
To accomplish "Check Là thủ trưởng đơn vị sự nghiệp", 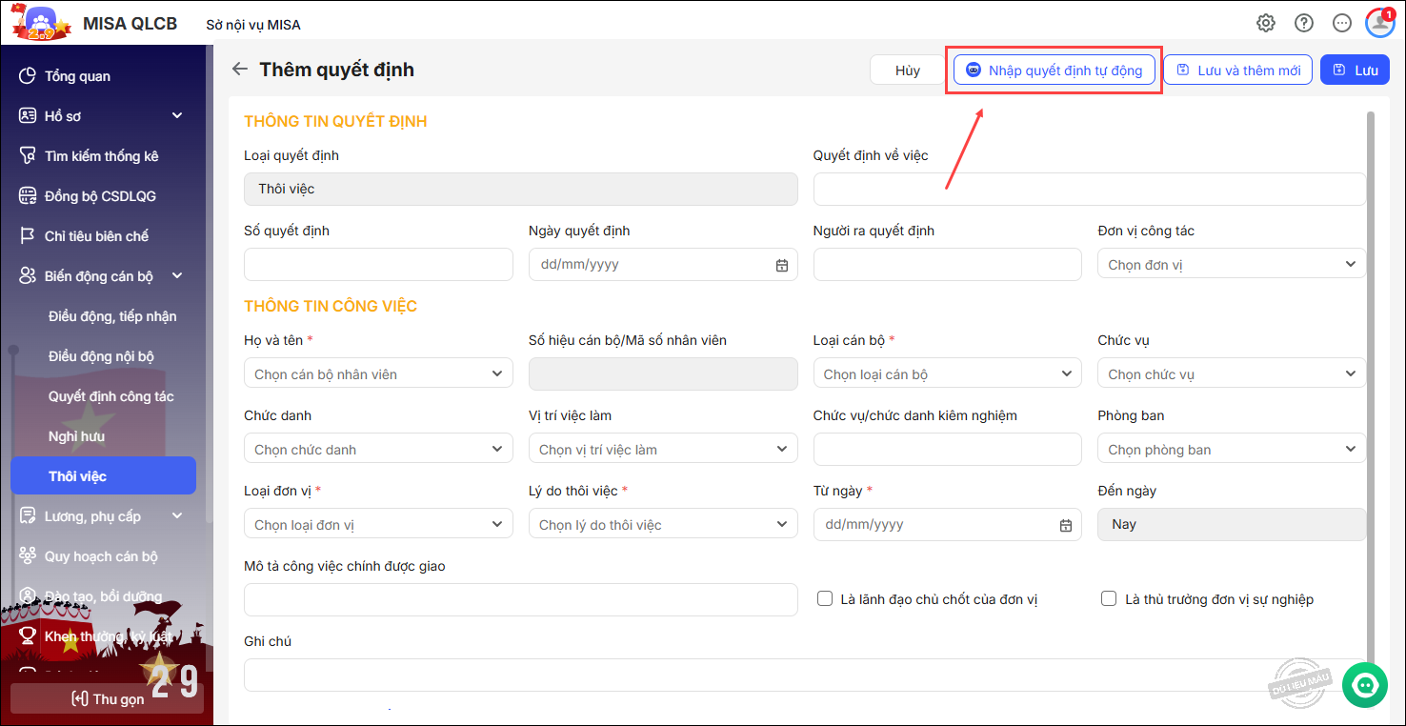I will point(1109,599).
